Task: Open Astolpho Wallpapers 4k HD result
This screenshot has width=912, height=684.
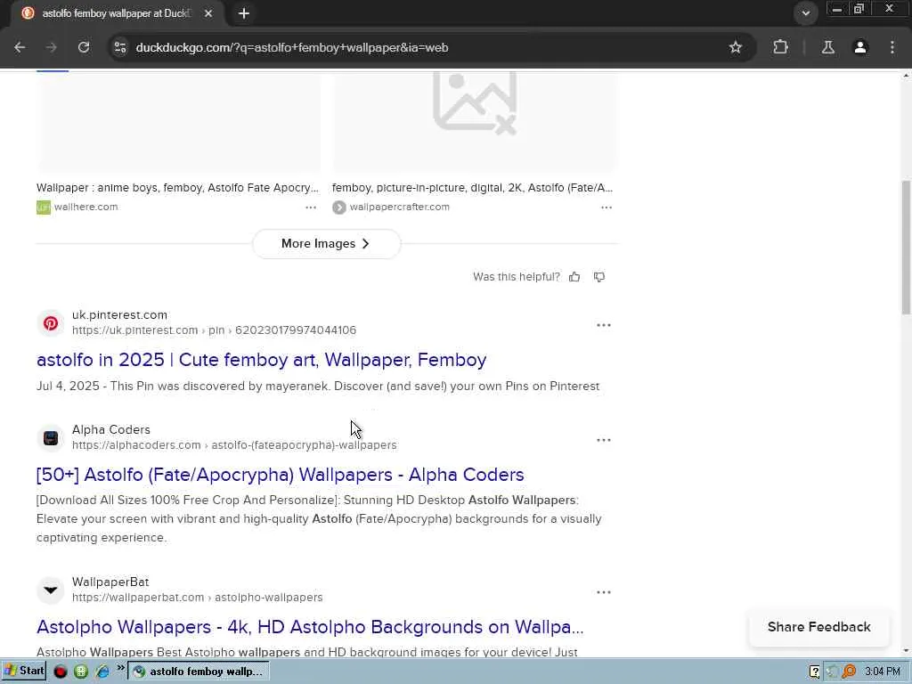Action: [x=310, y=627]
